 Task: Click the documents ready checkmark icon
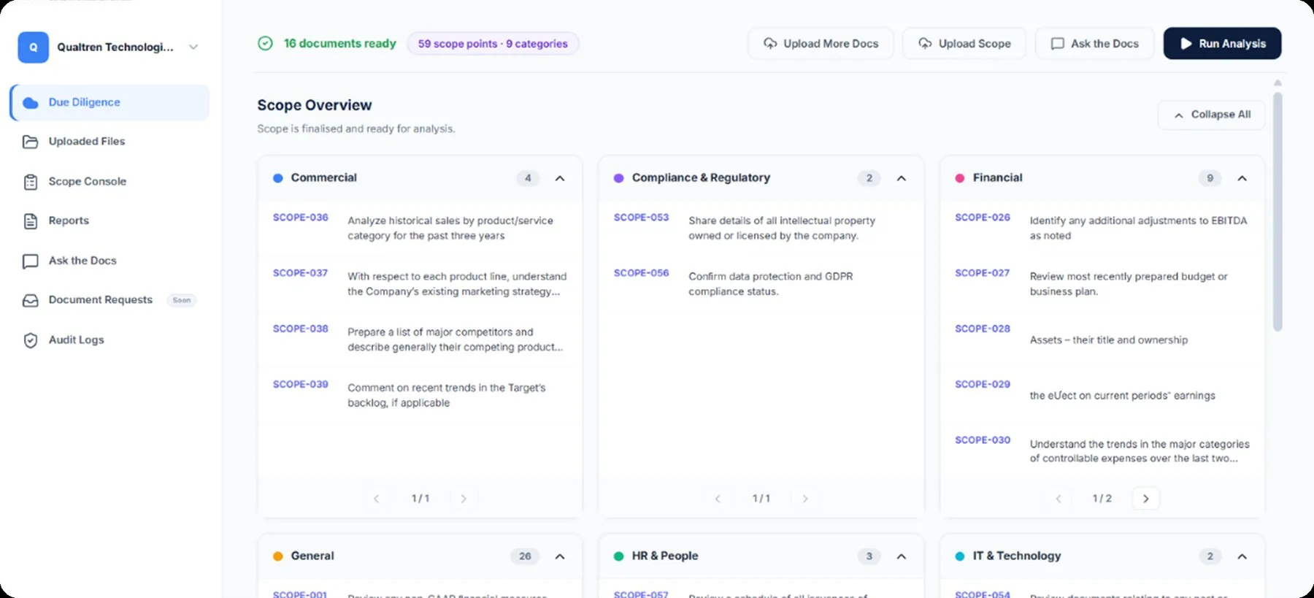pyautogui.click(x=266, y=44)
